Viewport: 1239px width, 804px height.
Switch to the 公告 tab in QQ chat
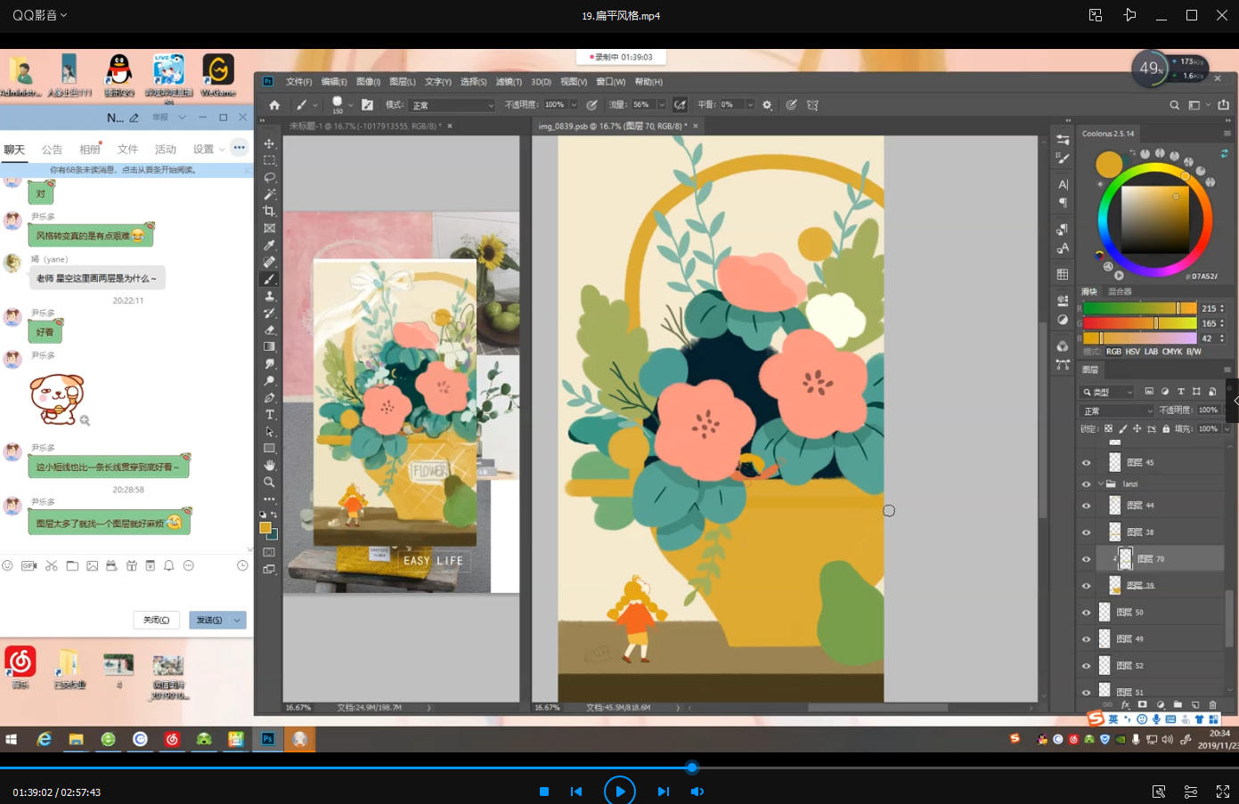tap(52, 149)
